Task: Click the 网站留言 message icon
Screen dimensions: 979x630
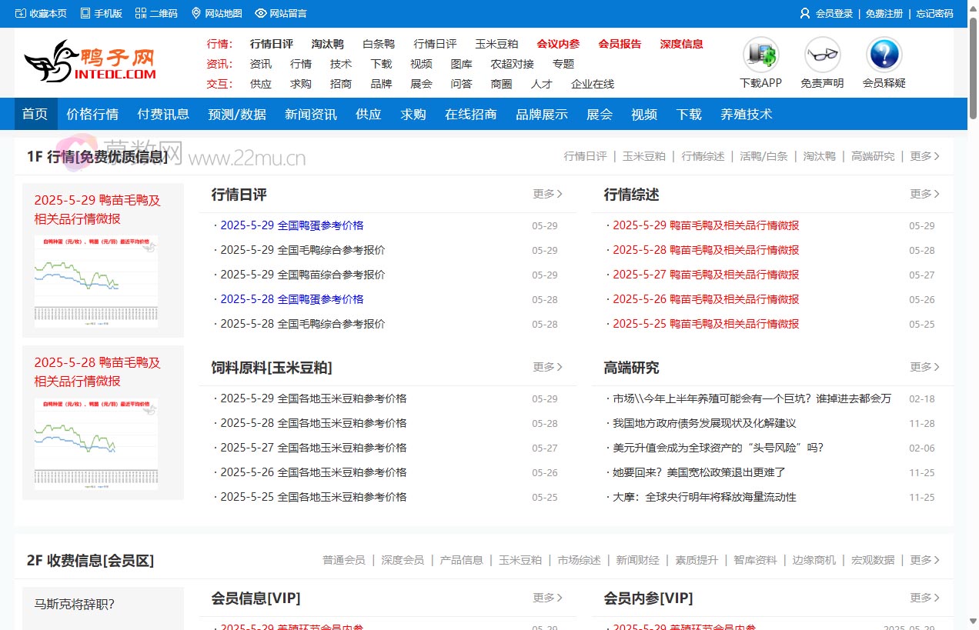Action: [x=262, y=12]
